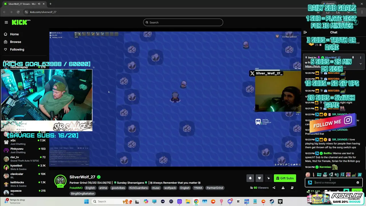The height and width of the screenshot is (206, 366).
Task: Open the weather widget Temps to drop
Action: (x=14, y=201)
